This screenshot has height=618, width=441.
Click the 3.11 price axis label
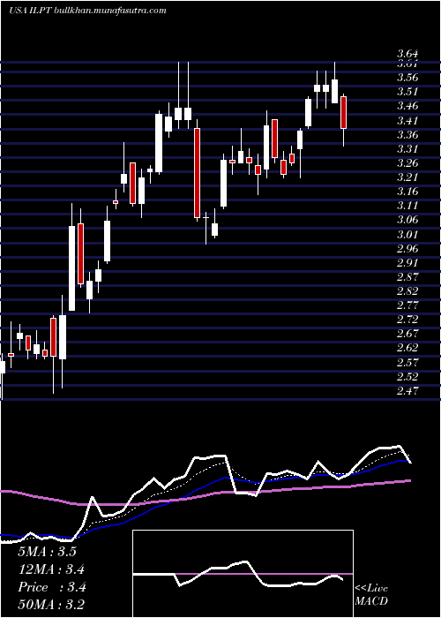407,206
